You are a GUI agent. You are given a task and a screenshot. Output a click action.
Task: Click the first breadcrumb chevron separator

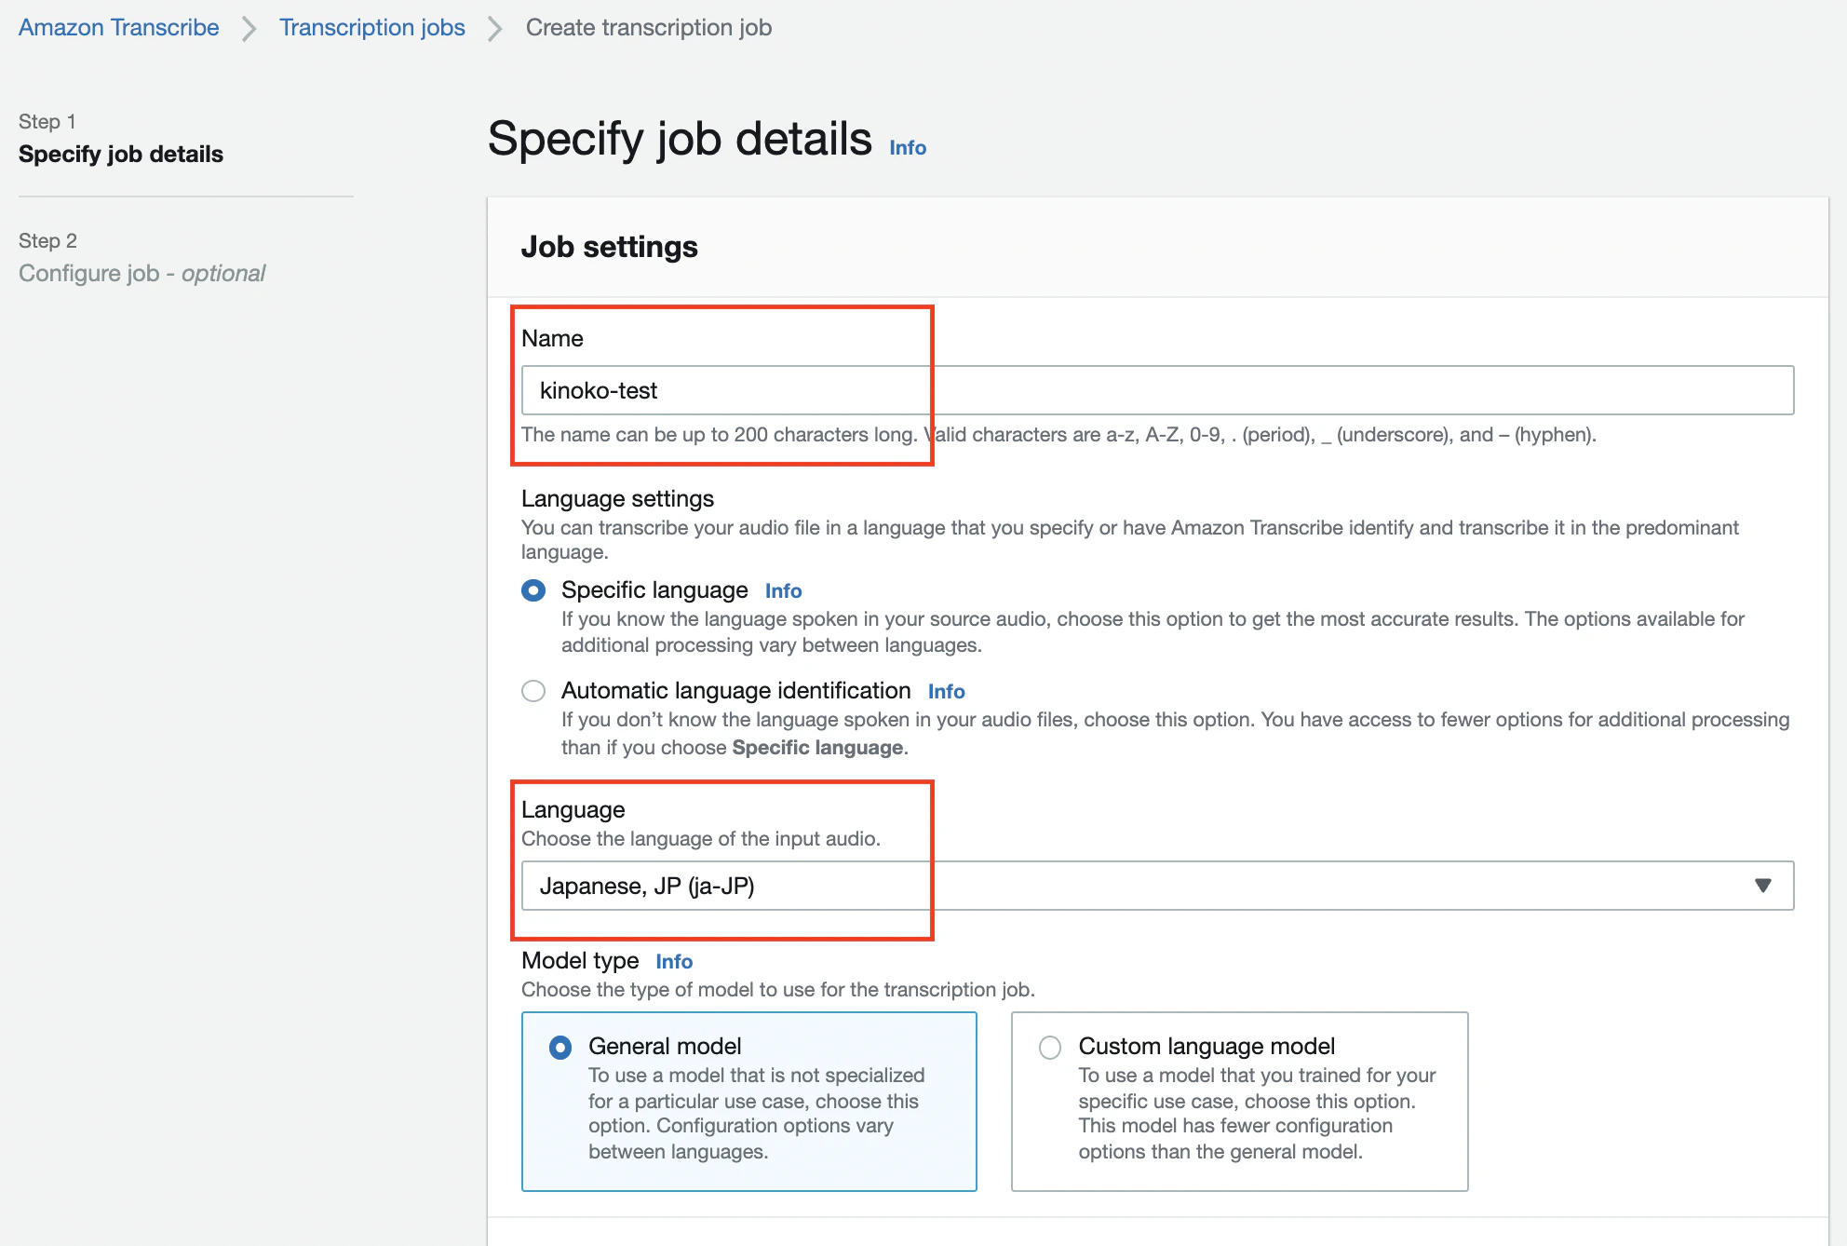249,29
